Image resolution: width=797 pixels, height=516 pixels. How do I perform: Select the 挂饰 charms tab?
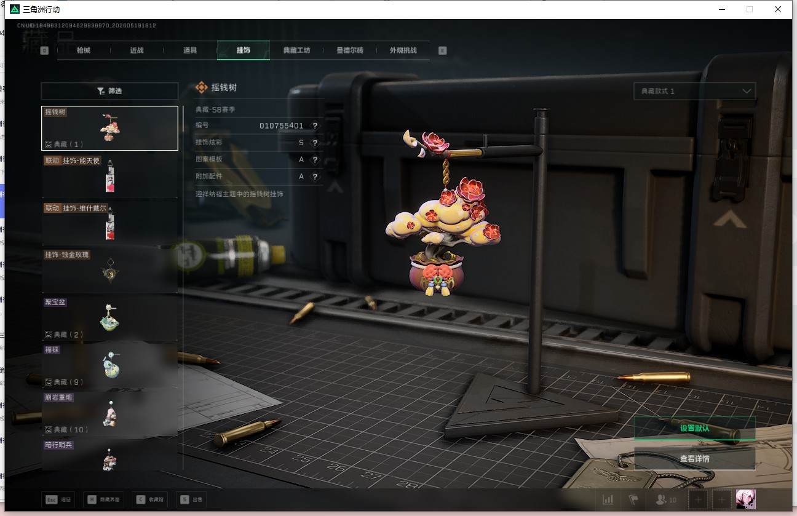[244, 50]
